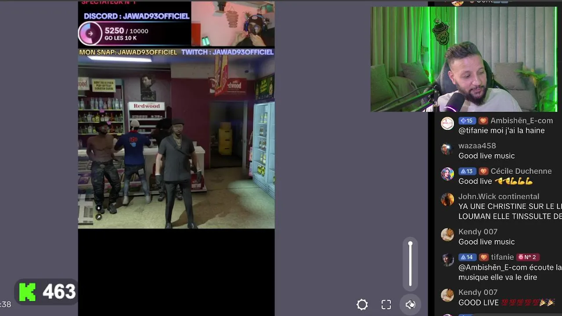The image size is (562, 316).
Task: Click the level 14 badge next to tifanie
Action: click(466, 257)
